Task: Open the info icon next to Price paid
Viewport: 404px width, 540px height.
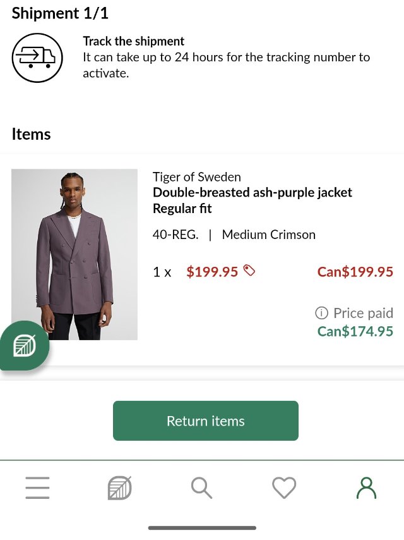Action: pos(322,313)
